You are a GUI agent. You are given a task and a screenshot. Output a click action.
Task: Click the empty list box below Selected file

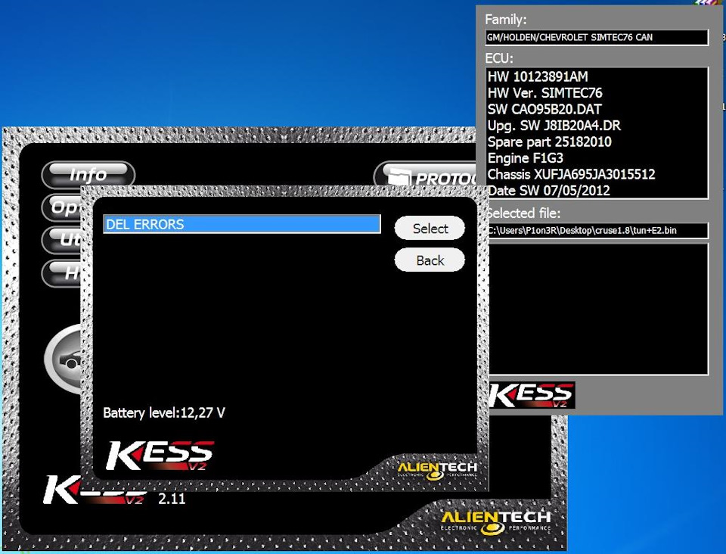coord(598,309)
